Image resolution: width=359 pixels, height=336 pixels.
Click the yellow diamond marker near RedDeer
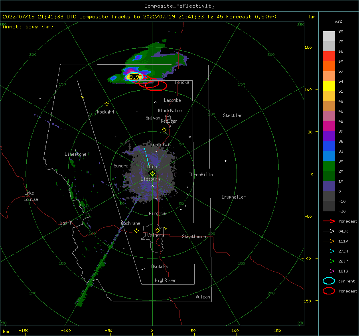(164, 130)
